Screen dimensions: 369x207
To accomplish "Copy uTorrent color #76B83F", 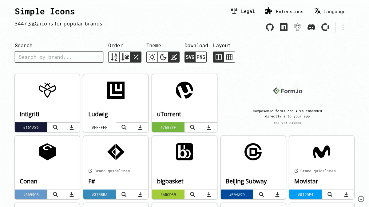I will point(168,127).
